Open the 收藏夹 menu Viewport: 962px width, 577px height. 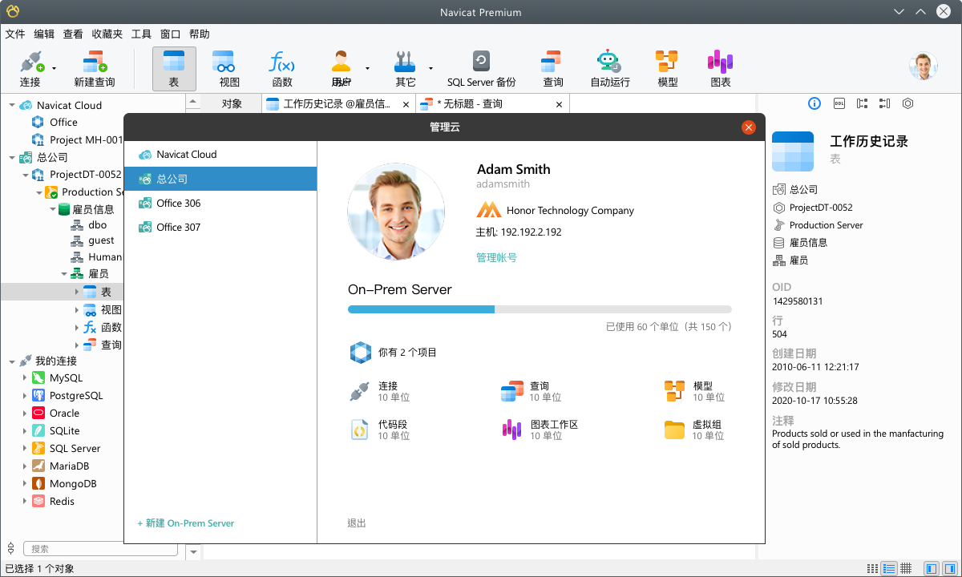pyautogui.click(x=107, y=34)
